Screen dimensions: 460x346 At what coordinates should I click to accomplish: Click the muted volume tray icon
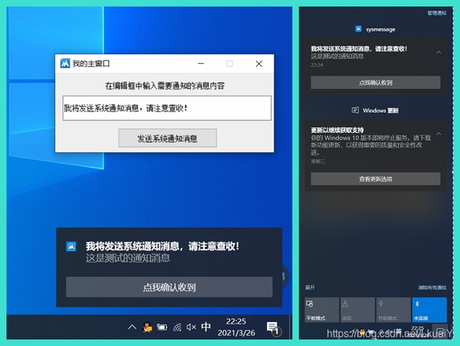click(x=192, y=327)
